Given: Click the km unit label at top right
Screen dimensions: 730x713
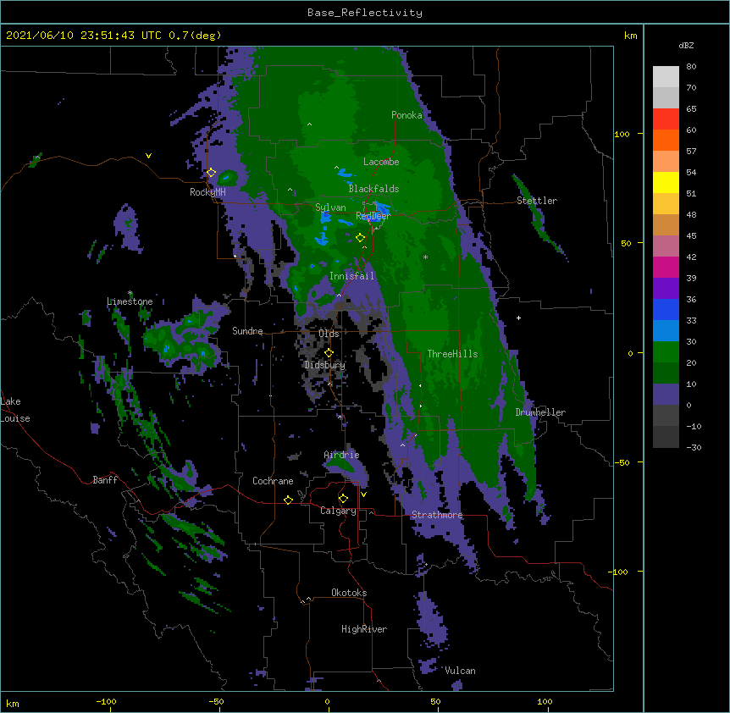Looking at the screenshot, I should pyautogui.click(x=630, y=36).
